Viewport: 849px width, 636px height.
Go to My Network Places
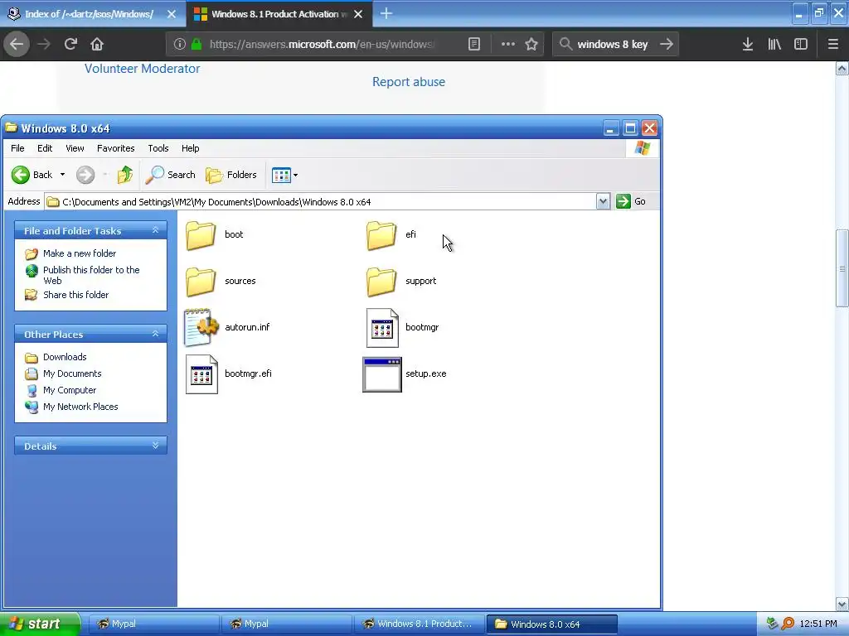(x=80, y=407)
